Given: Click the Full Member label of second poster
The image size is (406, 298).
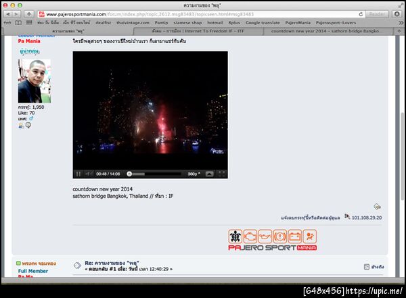Looking at the screenshot, I should (33, 271).
